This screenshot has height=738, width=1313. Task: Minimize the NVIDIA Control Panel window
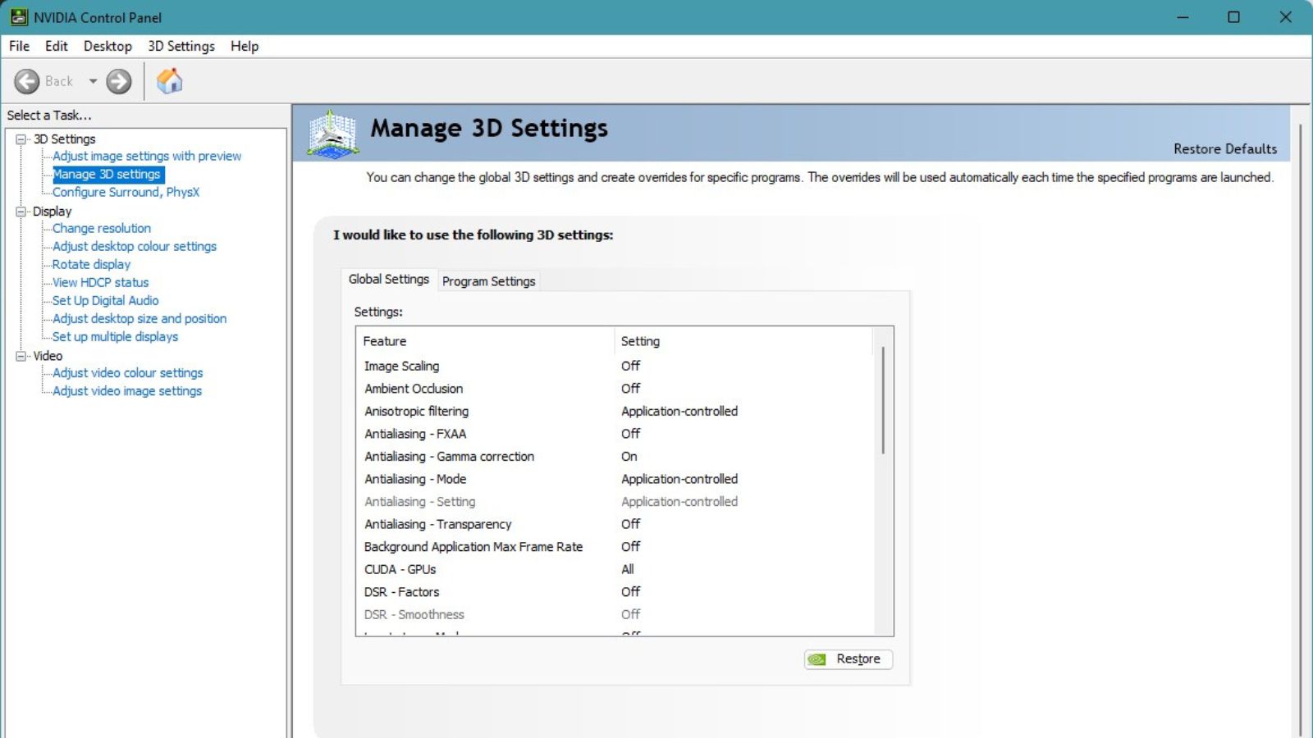tap(1183, 17)
